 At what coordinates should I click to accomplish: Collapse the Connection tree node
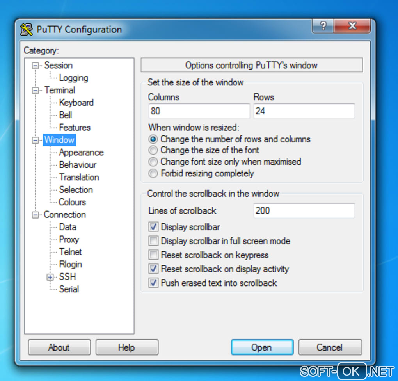click(35, 215)
